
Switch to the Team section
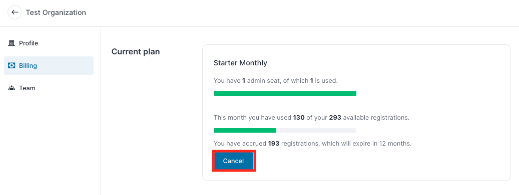tap(49, 88)
